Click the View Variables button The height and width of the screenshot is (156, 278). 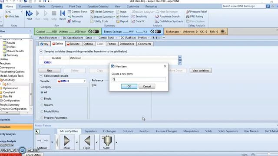(x=201, y=71)
